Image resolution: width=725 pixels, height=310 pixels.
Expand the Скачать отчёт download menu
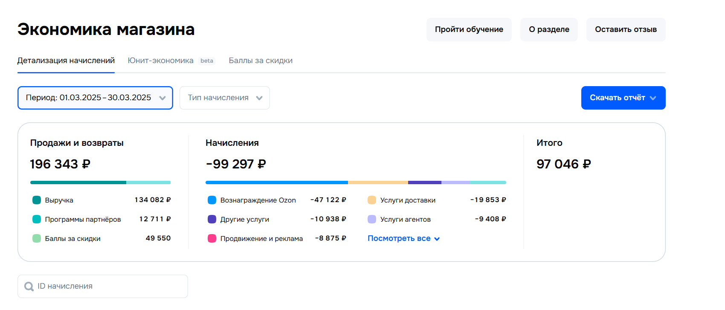[623, 98]
